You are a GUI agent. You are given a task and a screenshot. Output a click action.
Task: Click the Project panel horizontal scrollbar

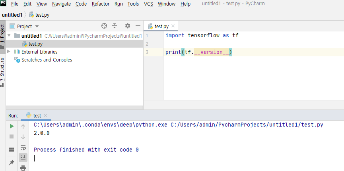tap(74, 108)
